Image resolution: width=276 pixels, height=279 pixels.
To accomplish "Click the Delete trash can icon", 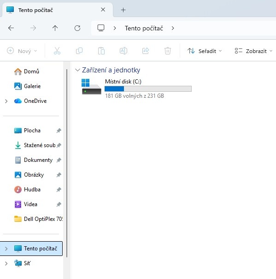I will click(x=168, y=51).
